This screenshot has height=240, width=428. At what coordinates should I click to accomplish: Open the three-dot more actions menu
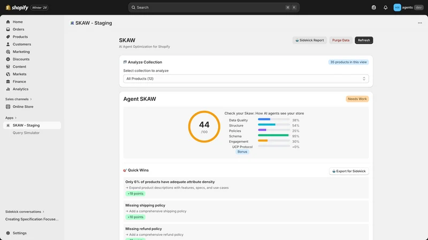point(420,23)
